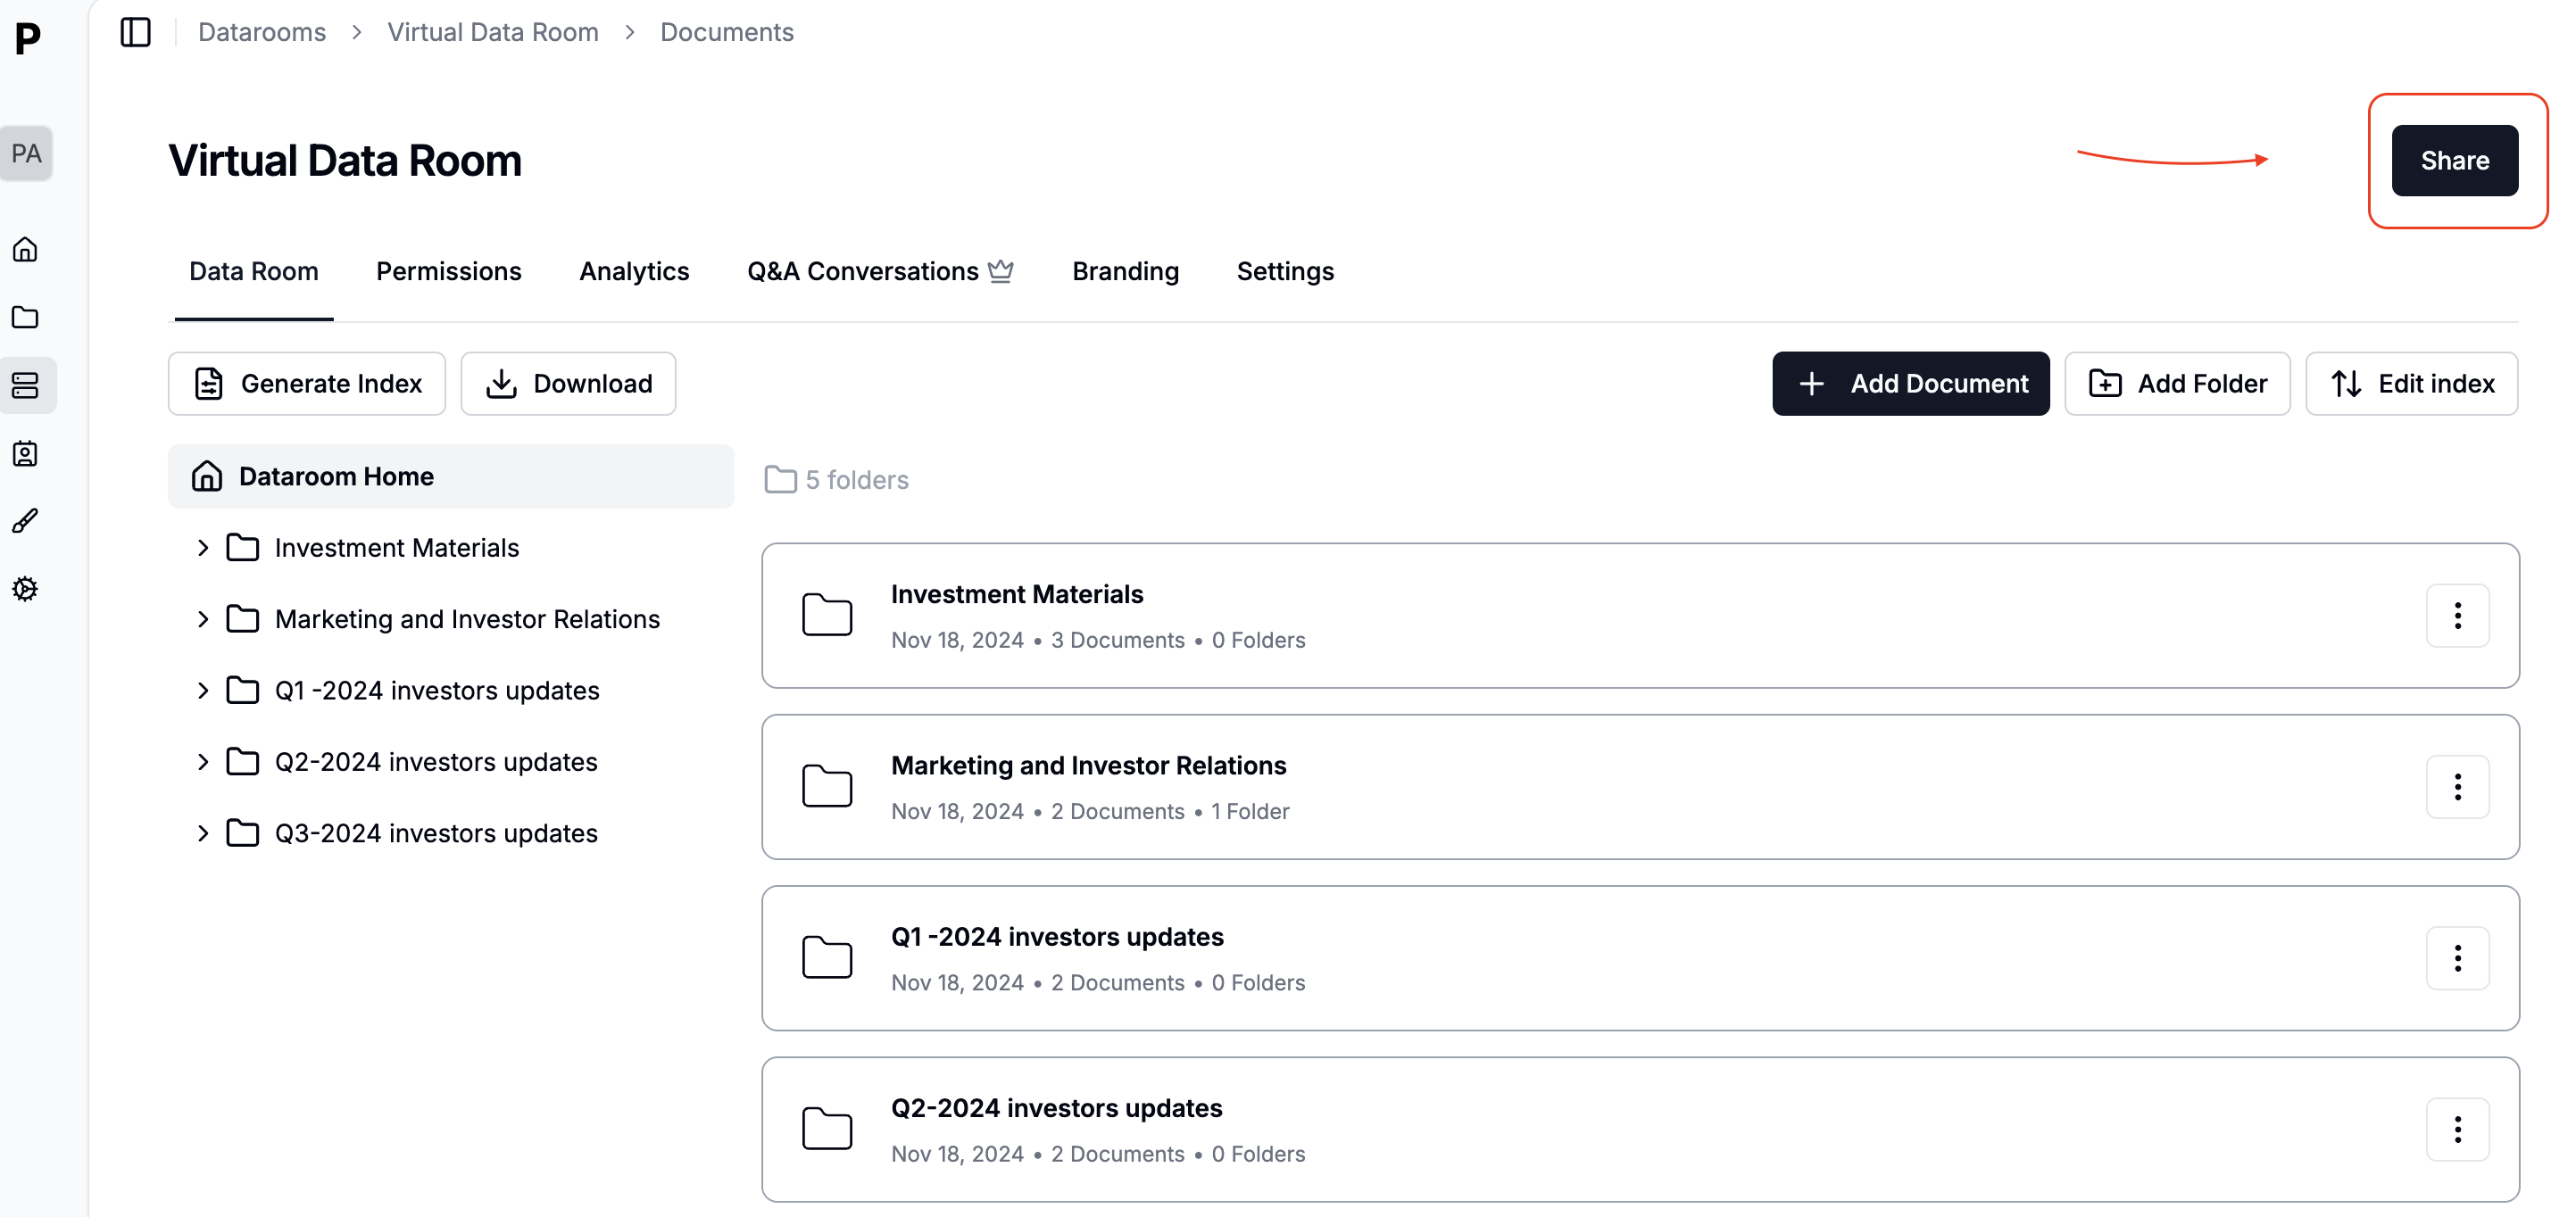Viewport: 2576px width, 1217px height.
Task: Select the datarooms server icon in sidebar
Action: 25,385
